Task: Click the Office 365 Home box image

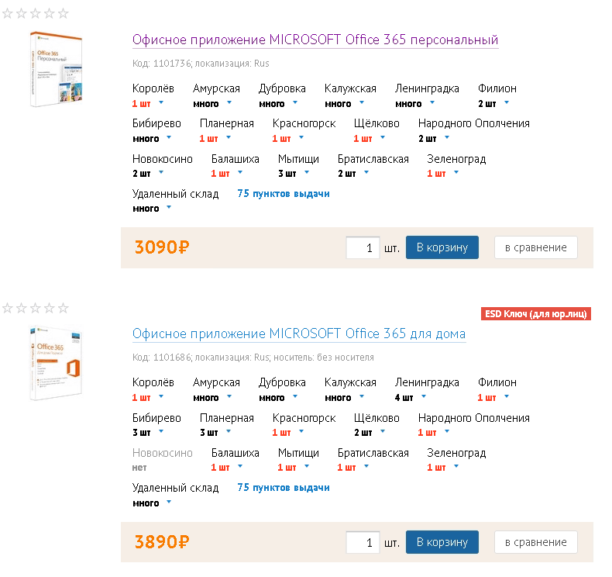Action: (x=57, y=363)
